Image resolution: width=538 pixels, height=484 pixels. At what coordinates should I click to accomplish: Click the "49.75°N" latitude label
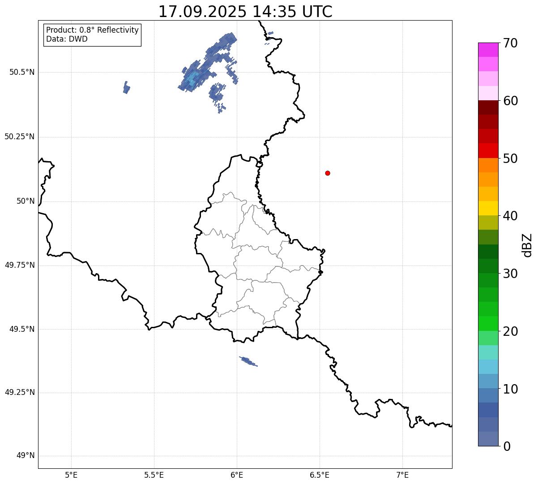pos(19,265)
